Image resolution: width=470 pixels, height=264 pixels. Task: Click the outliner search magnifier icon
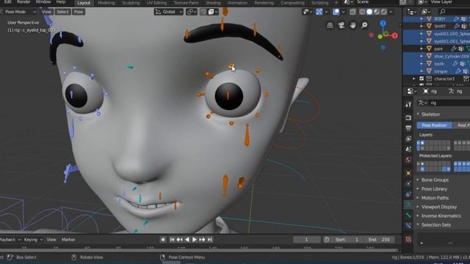(442, 12)
